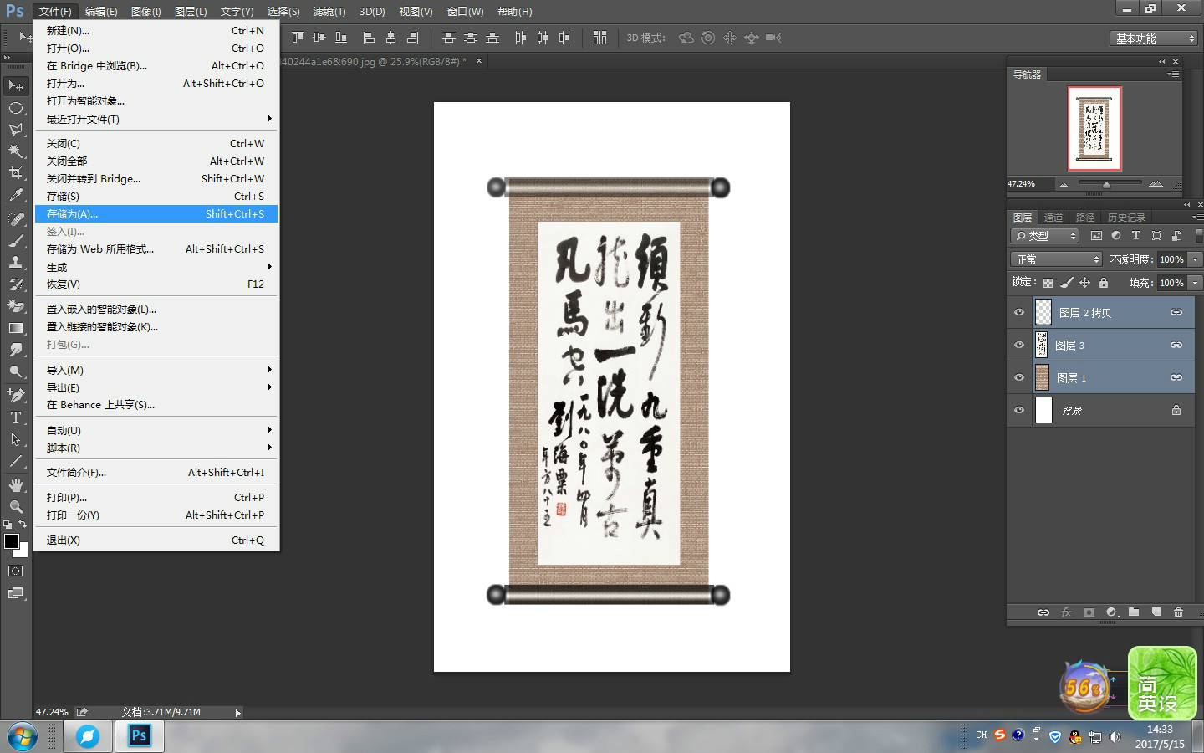Open the 滤镜(T) menu
Screen dimensions: 1204x753
[329, 12]
